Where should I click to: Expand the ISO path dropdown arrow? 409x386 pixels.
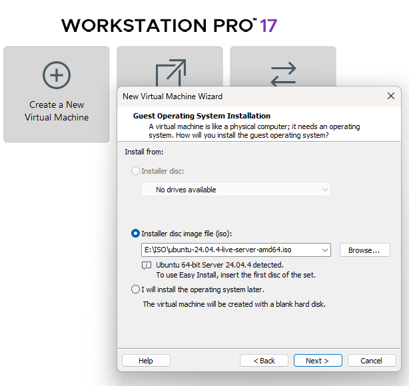tap(325, 250)
